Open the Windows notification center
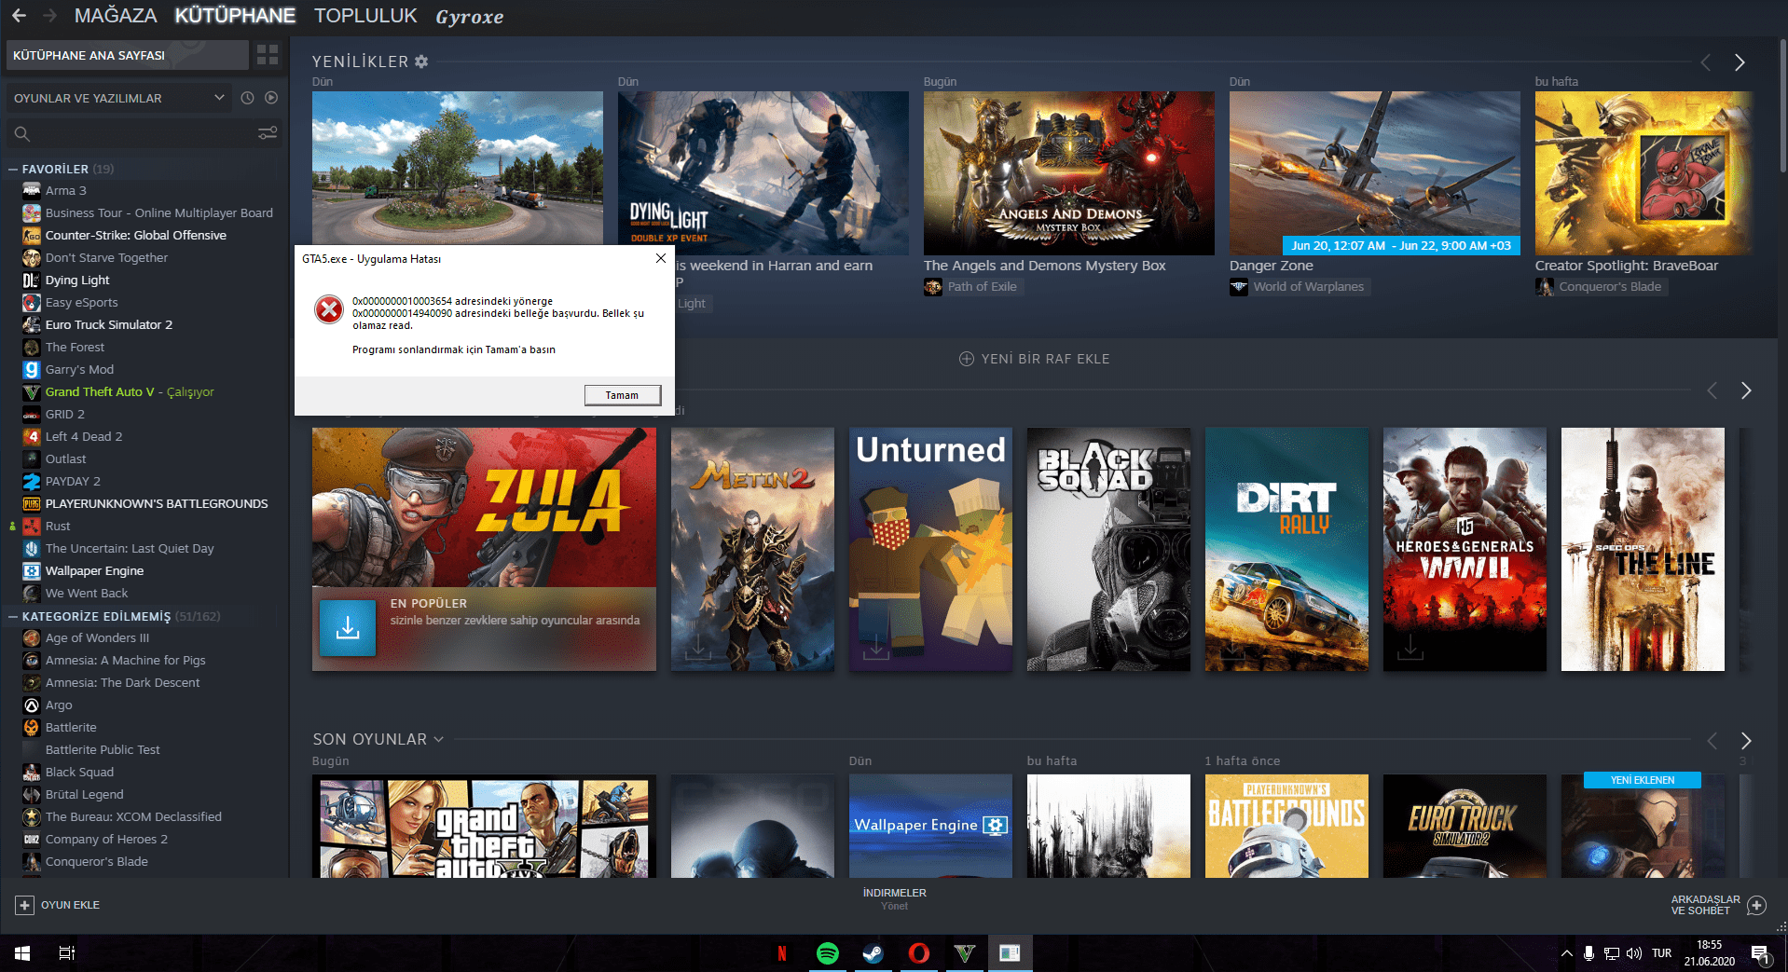This screenshot has width=1788, height=972. pyautogui.click(x=1759, y=953)
